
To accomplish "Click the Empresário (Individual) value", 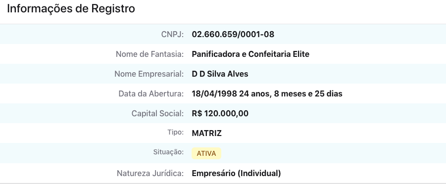I will 237,173.
